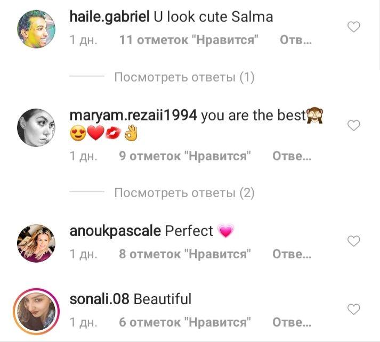View the 9 likes on maryam.rezaii1994's comment
The image size is (380, 342).
185,156
